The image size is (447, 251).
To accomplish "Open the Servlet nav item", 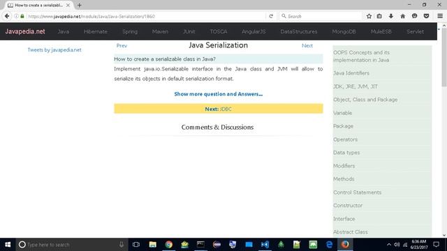I will 415,31.
